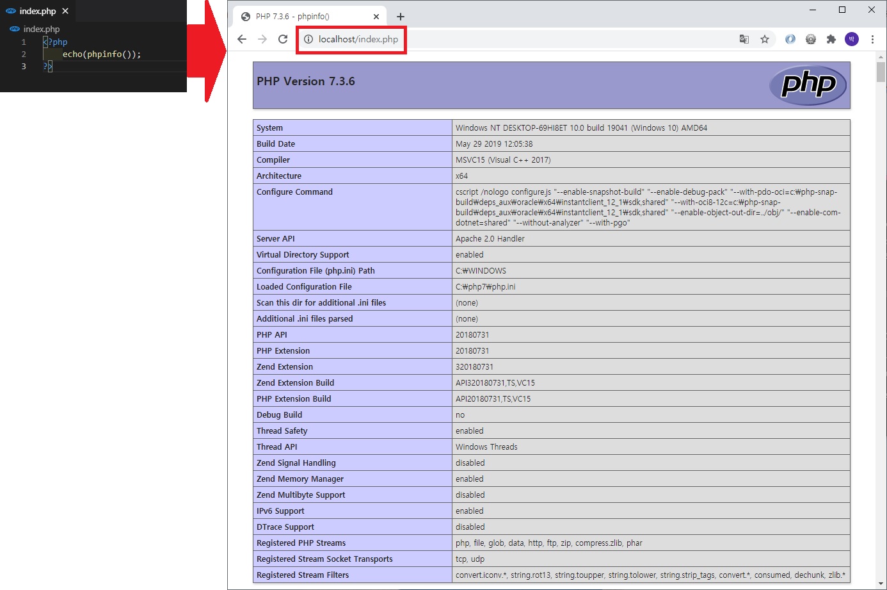Click the browser back arrow
The width and height of the screenshot is (887, 590).
[242, 39]
